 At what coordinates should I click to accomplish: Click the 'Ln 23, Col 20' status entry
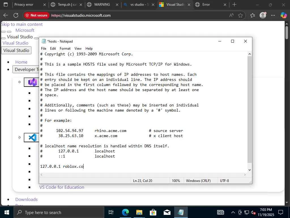143,181
